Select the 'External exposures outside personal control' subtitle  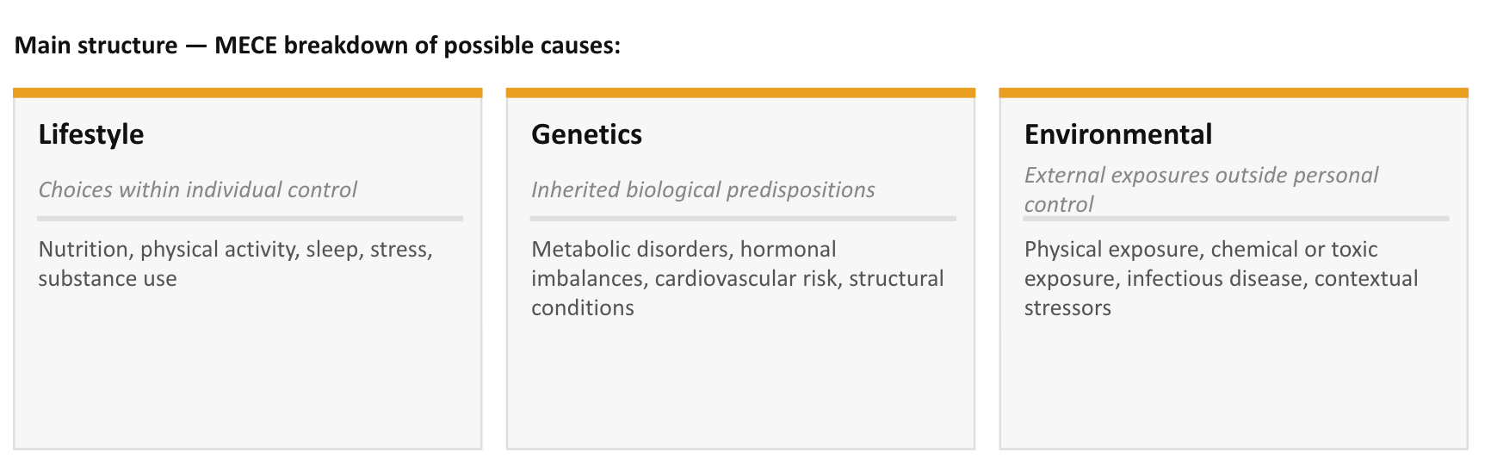tap(1201, 189)
